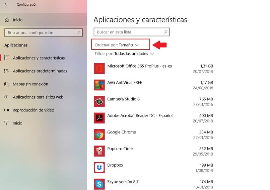The width and height of the screenshot is (270, 190).
Task: Click the 400 MB size value
Action: [x=206, y=115]
